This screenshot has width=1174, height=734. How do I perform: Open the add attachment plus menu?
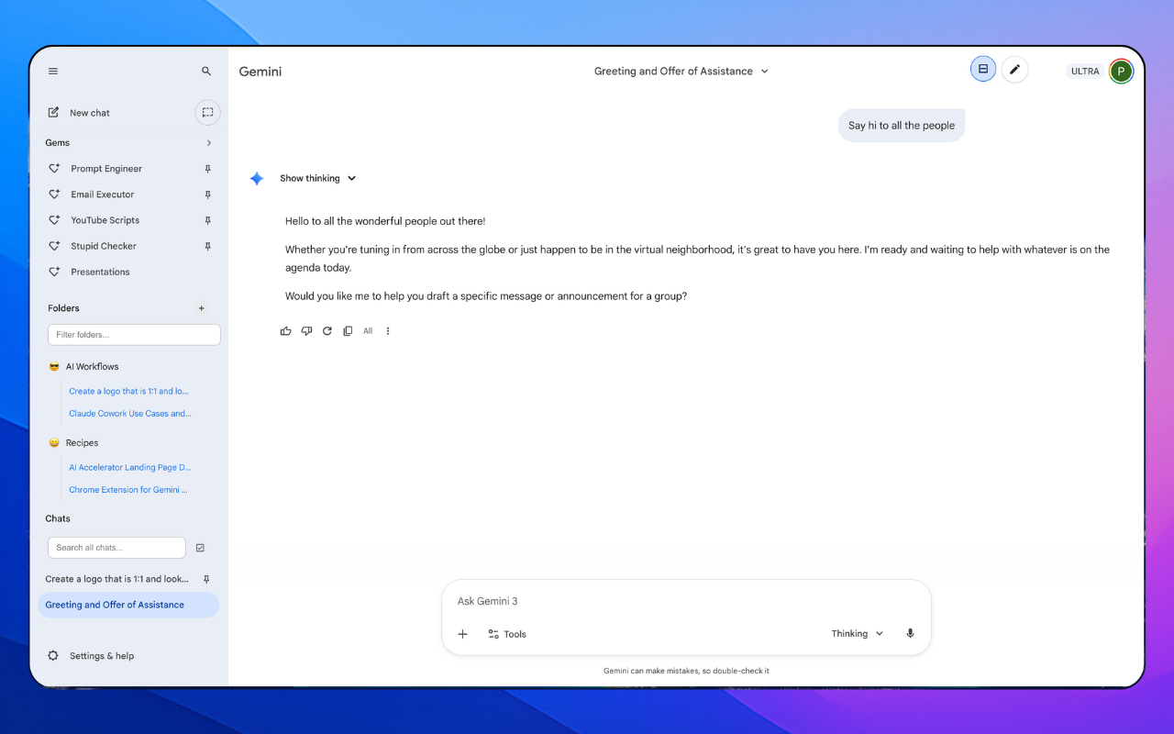click(x=462, y=633)
